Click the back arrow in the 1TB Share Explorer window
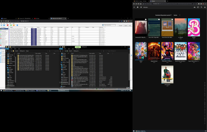 61,51
